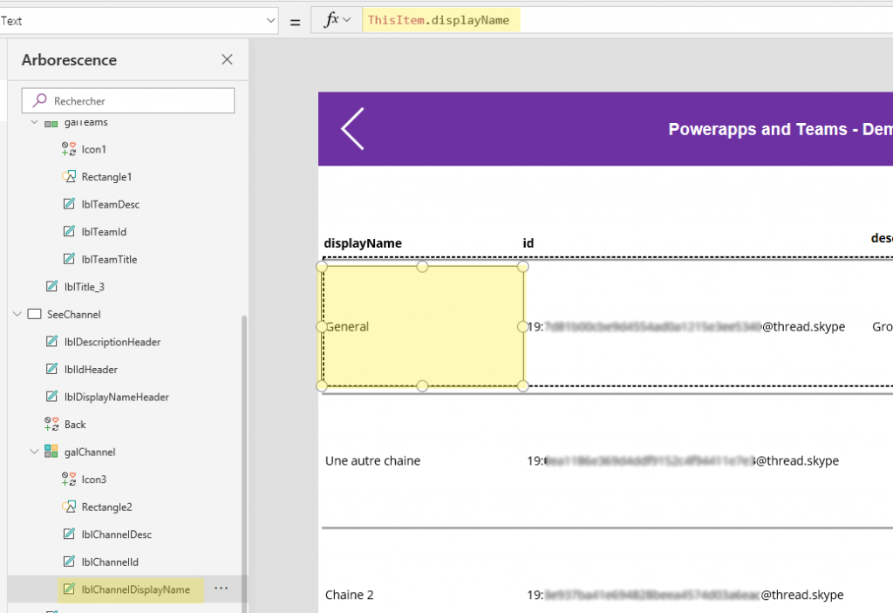Select the Chaine 2 row
Screen dimensions: 893x613
[x=349, y=595]
